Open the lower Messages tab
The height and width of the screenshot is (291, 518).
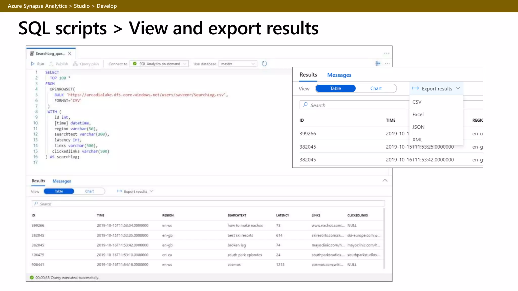point(62,181)
